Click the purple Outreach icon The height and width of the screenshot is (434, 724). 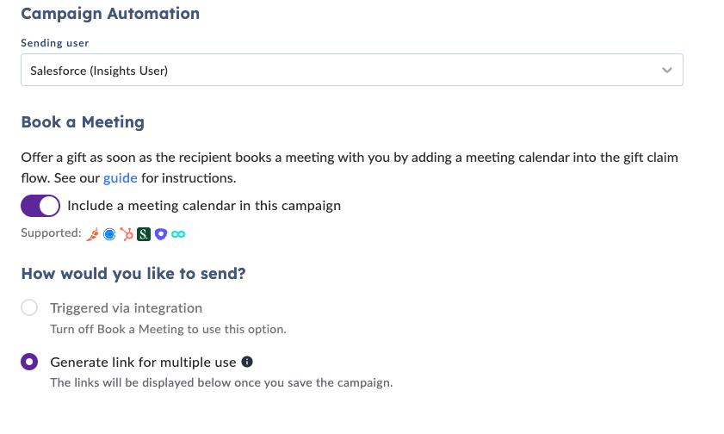click(x=161, y=234)
